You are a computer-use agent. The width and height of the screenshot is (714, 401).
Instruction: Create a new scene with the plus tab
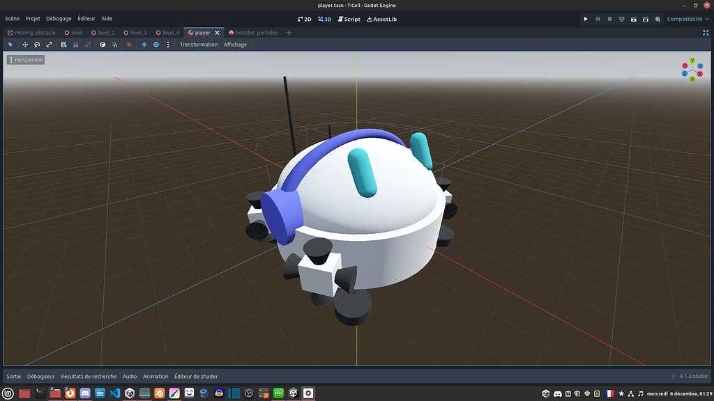coord(289,32)
